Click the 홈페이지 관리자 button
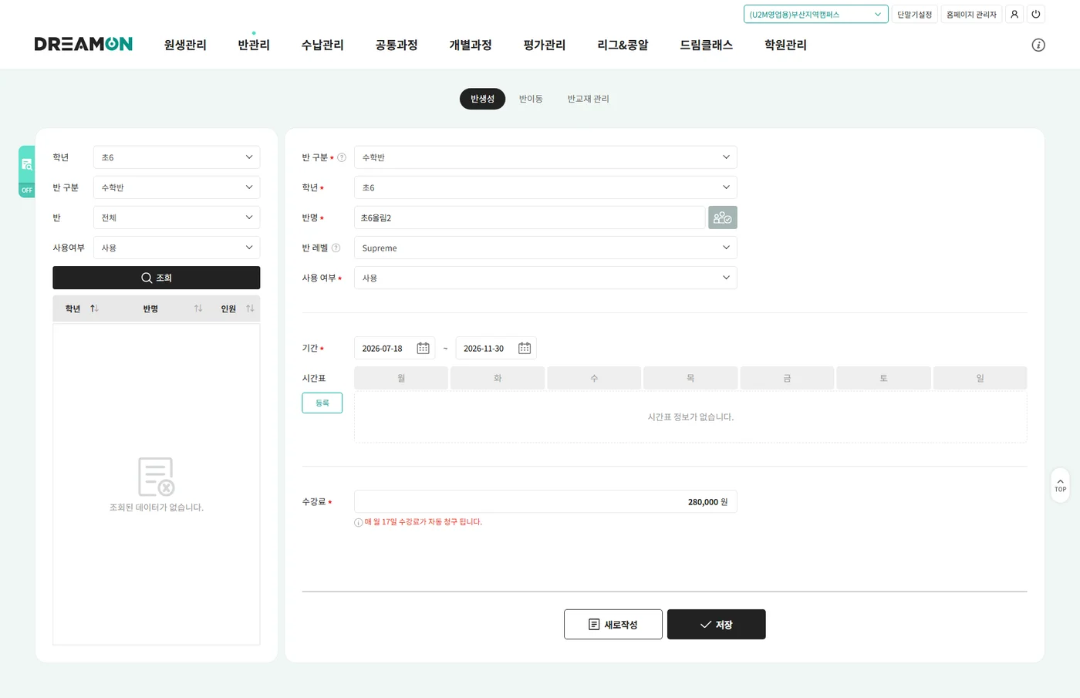The width and height of the screenshot is (1080, 698). click(971, 14)
